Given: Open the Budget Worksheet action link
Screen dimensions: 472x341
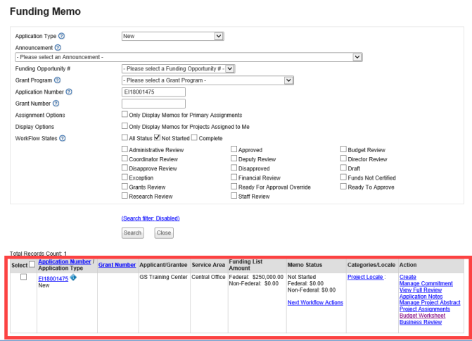Looking at the screenshot, I should (421, 316).
